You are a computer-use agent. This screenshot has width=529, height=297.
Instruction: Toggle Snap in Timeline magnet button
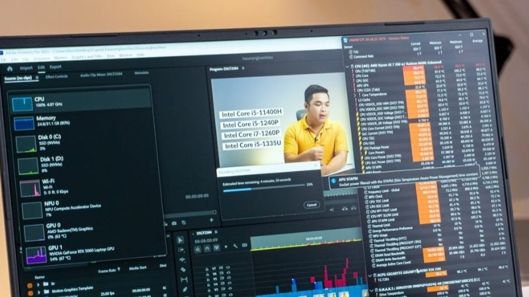coord(207,249)
